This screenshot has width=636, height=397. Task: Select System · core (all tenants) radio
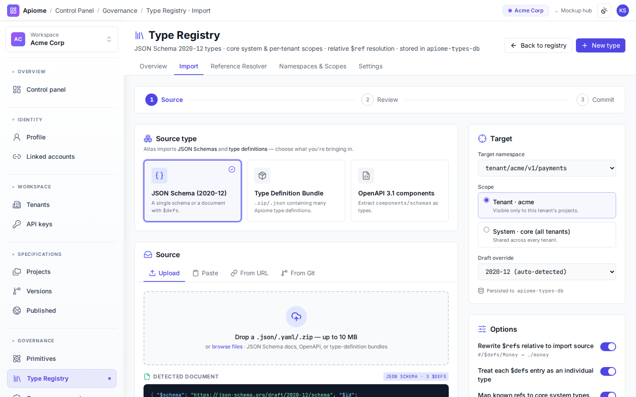(486, 230)
